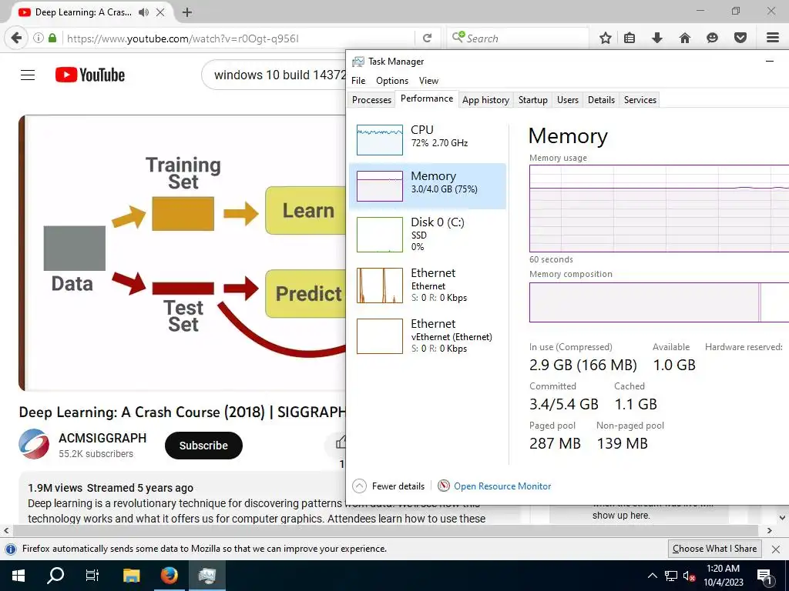
Task: Click horizontal scrollbar right arrow
Action: pyautogui.click(x=770, y=530)
